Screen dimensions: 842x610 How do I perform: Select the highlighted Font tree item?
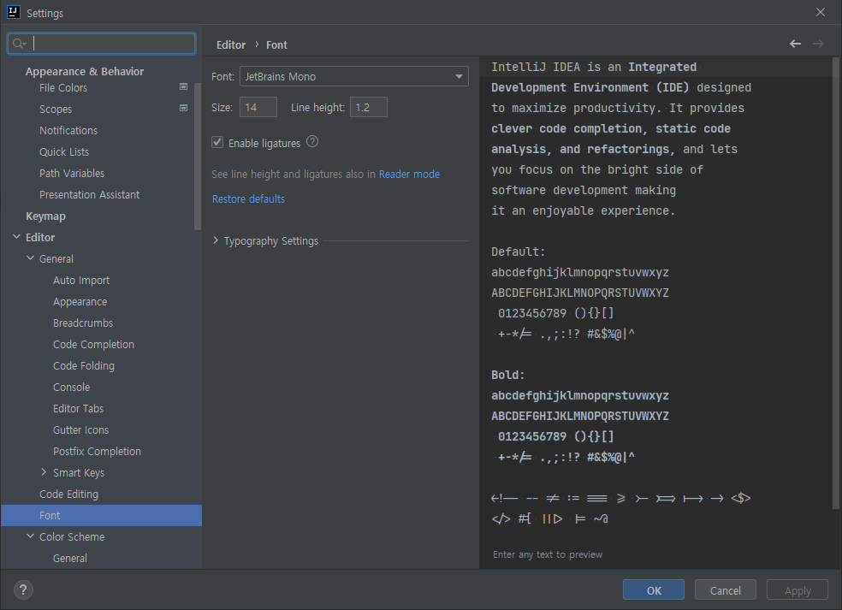click(102, 516)
